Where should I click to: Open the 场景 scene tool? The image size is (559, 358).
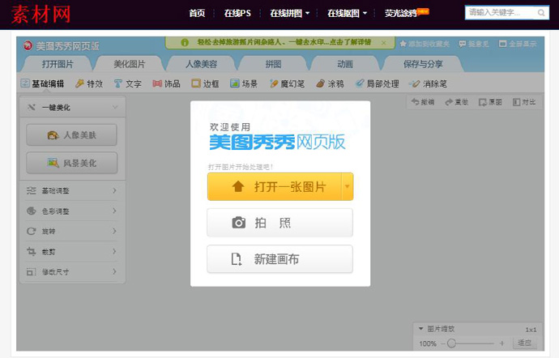click(x=245, y=83)
